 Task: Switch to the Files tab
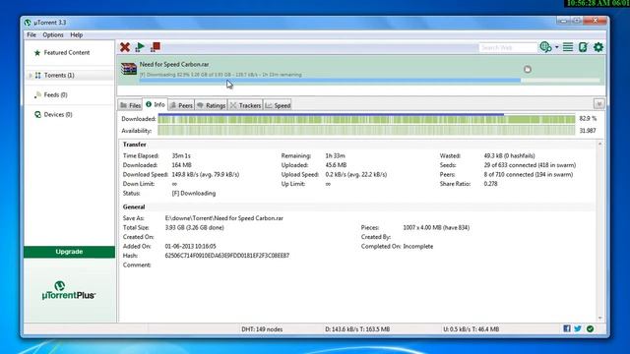point(131,105)
